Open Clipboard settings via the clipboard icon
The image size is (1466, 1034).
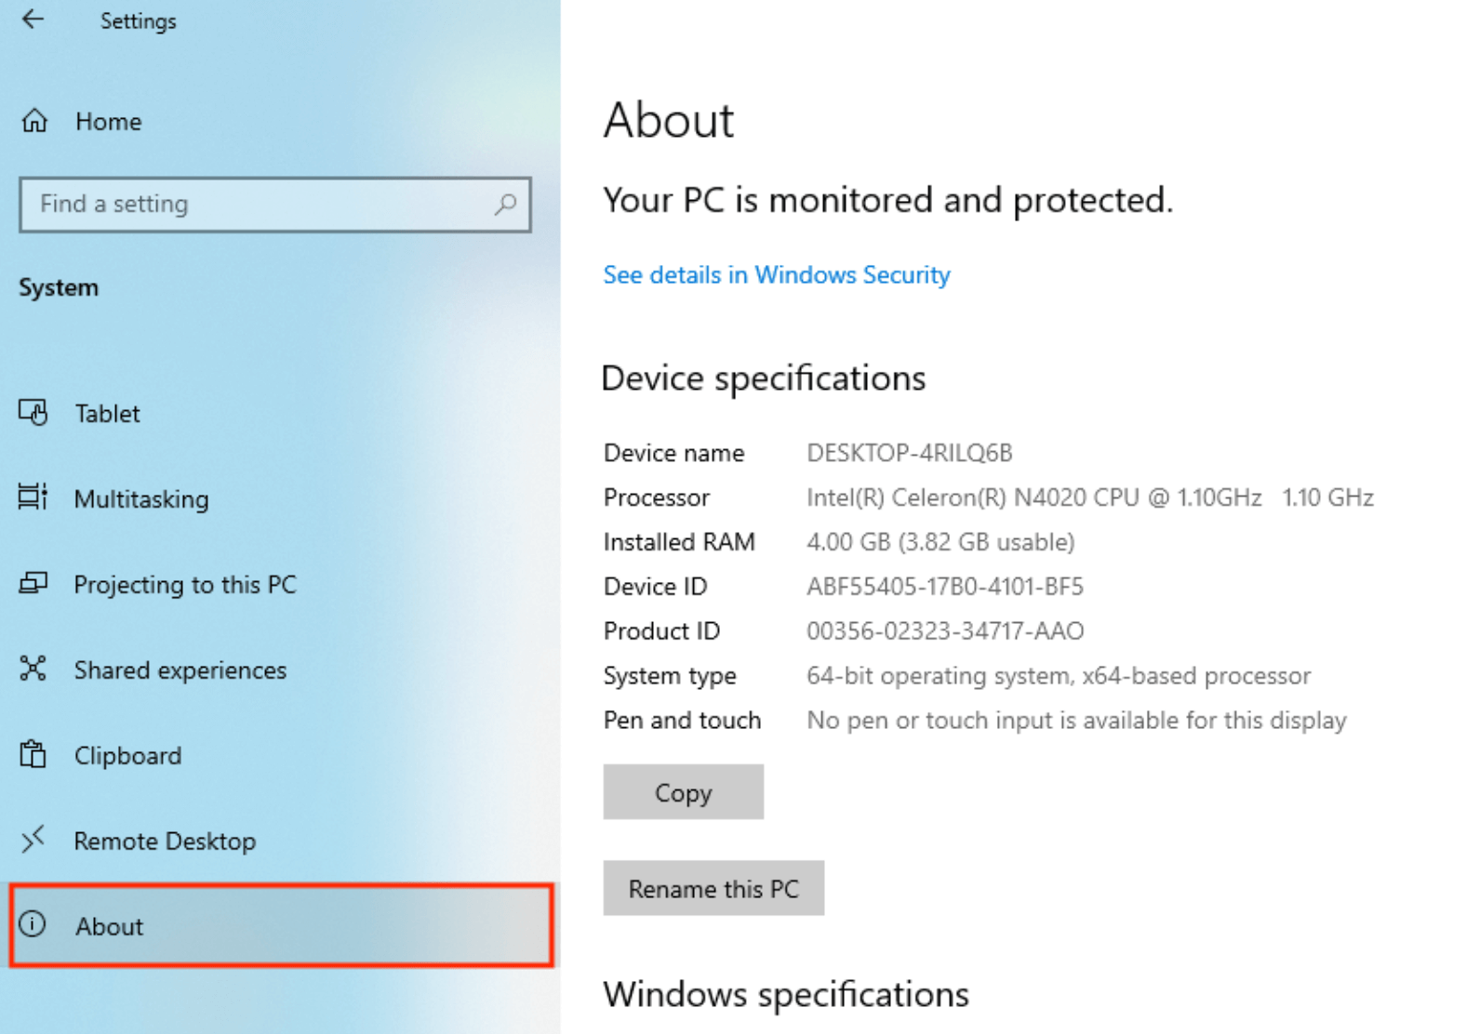coord(32,755)
